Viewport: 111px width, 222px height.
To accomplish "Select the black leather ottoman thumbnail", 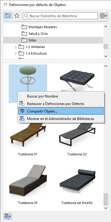I will click(x=77, y=80).
